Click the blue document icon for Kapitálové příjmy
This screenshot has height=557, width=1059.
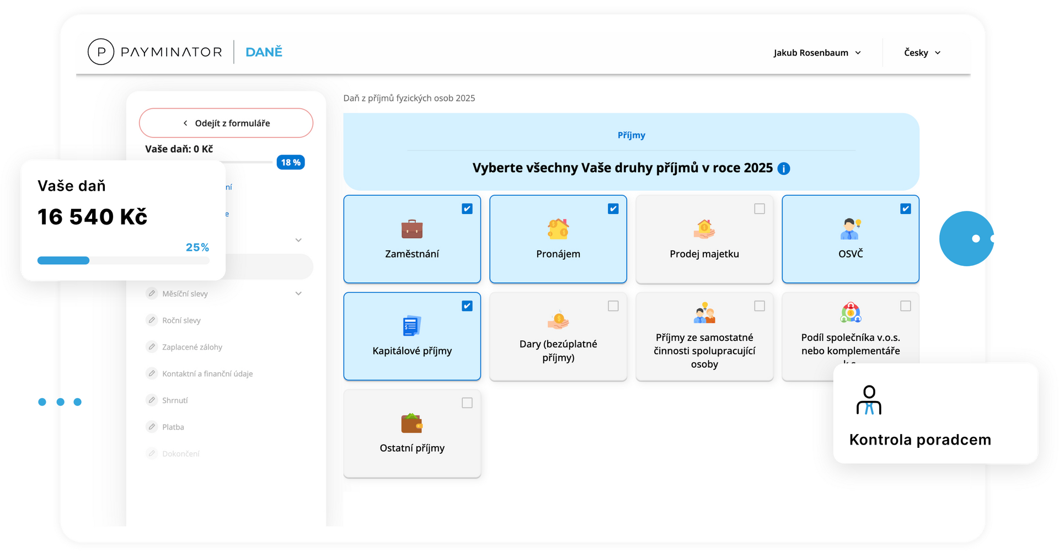412,325
